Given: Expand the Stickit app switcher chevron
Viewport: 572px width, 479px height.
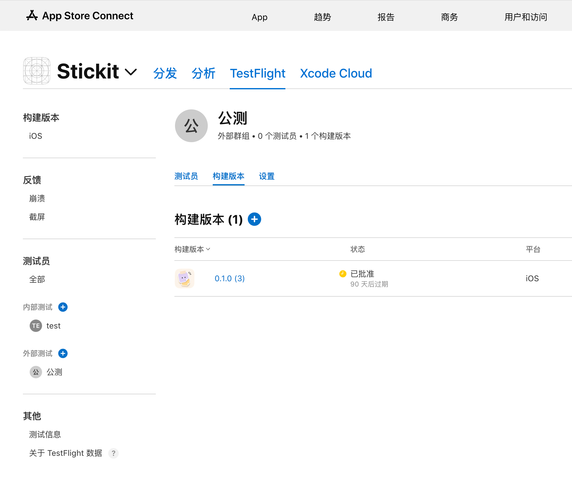Looking at the screenshot, I should click(x=131, y=72).
